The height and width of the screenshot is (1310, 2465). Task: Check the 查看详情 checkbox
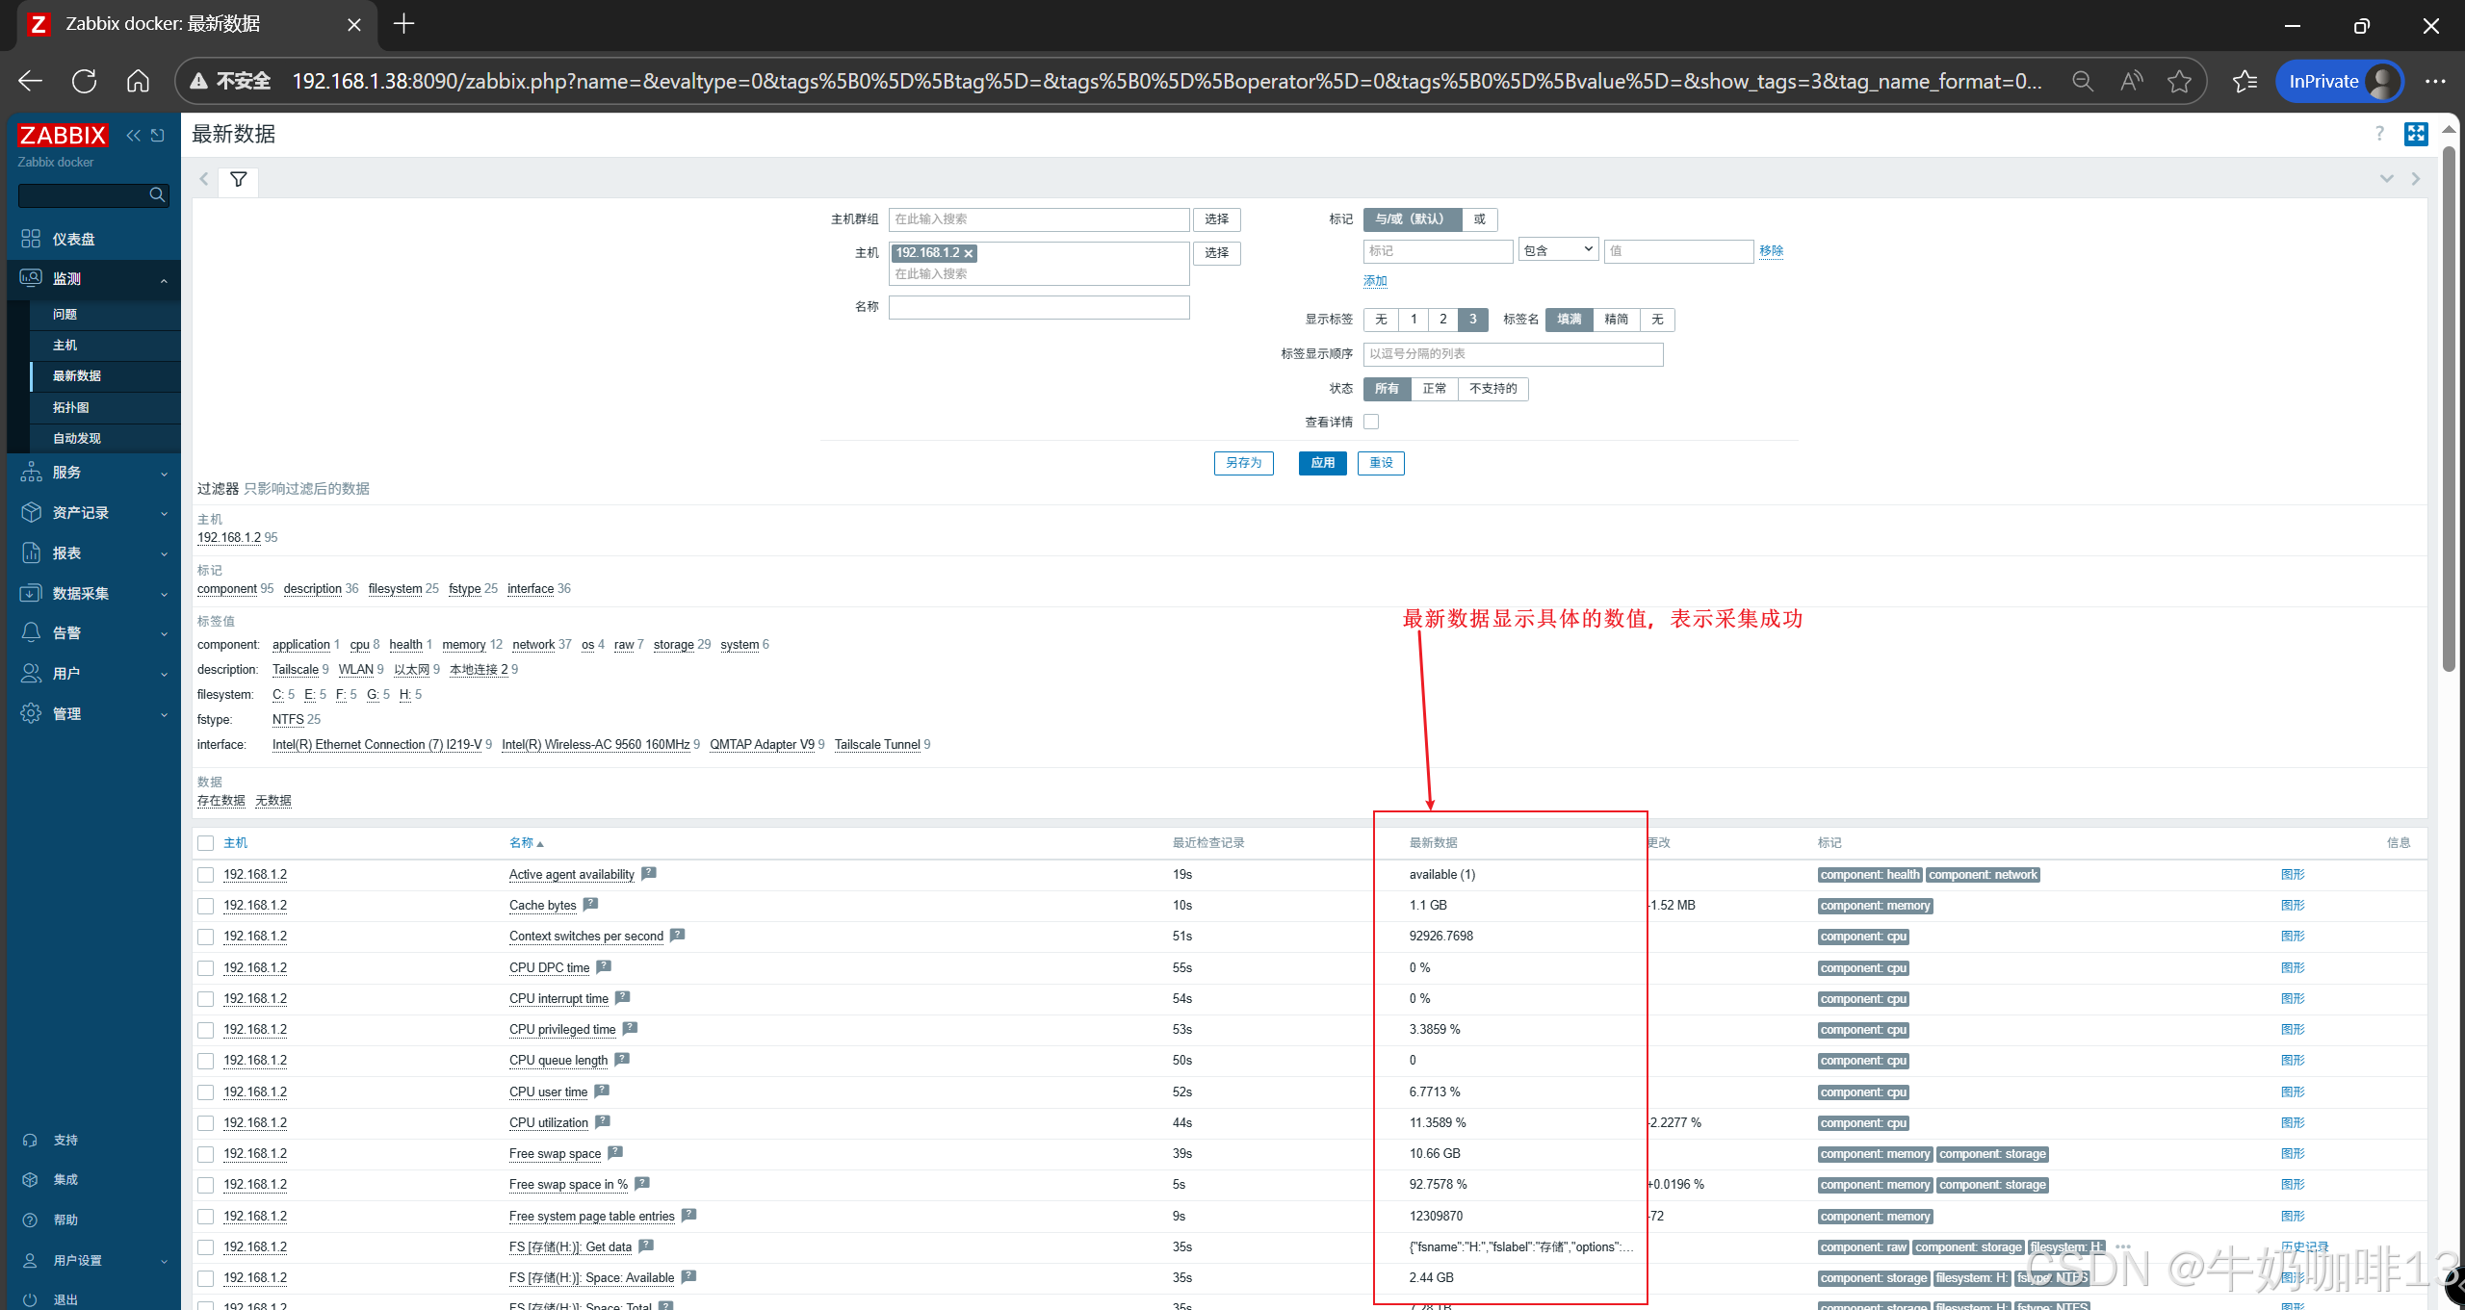(x=1371, y=422)
